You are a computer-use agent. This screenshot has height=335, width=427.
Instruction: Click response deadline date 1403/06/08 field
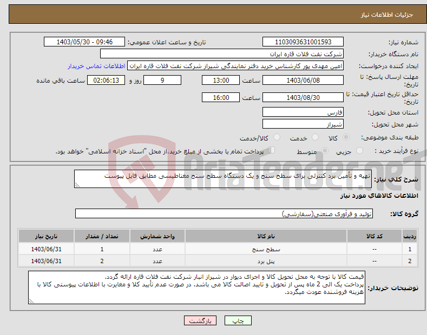pos(303,80)
